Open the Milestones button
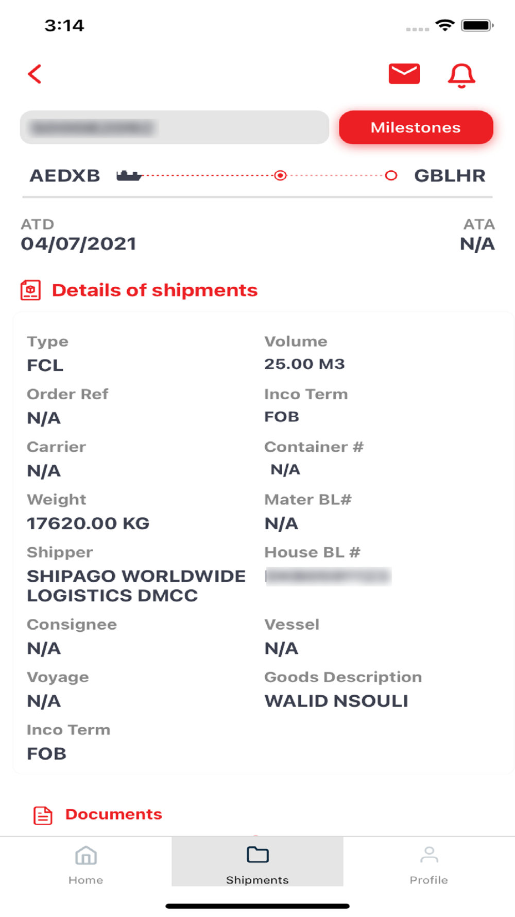Image resolution: width=515 pixels, height=917 pixels. coord(416,127)
